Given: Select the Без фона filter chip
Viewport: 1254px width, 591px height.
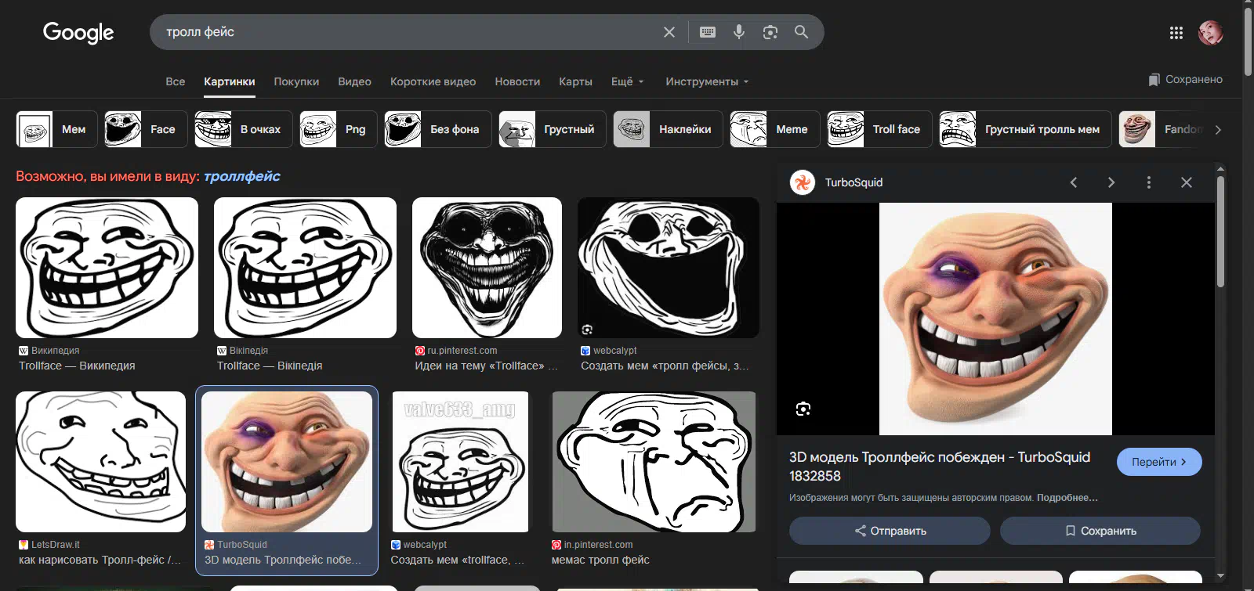Looking at the screenshot, I should [x=438, y=129].
